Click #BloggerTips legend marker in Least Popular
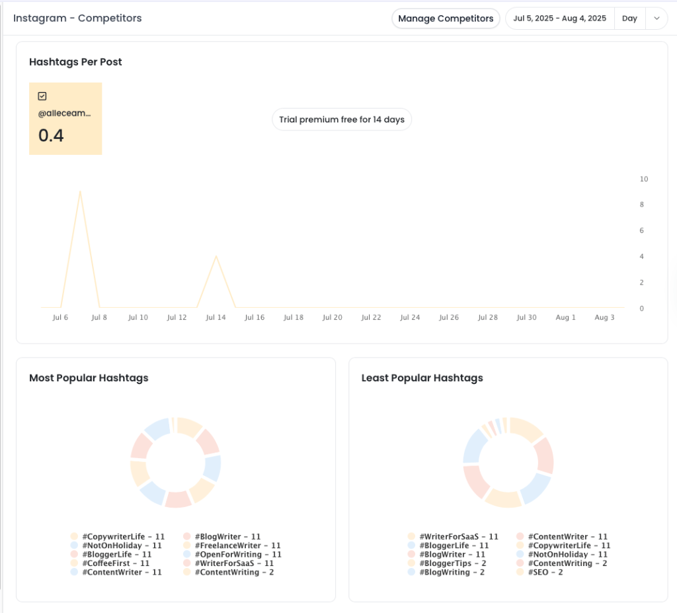 pos(412,563)
